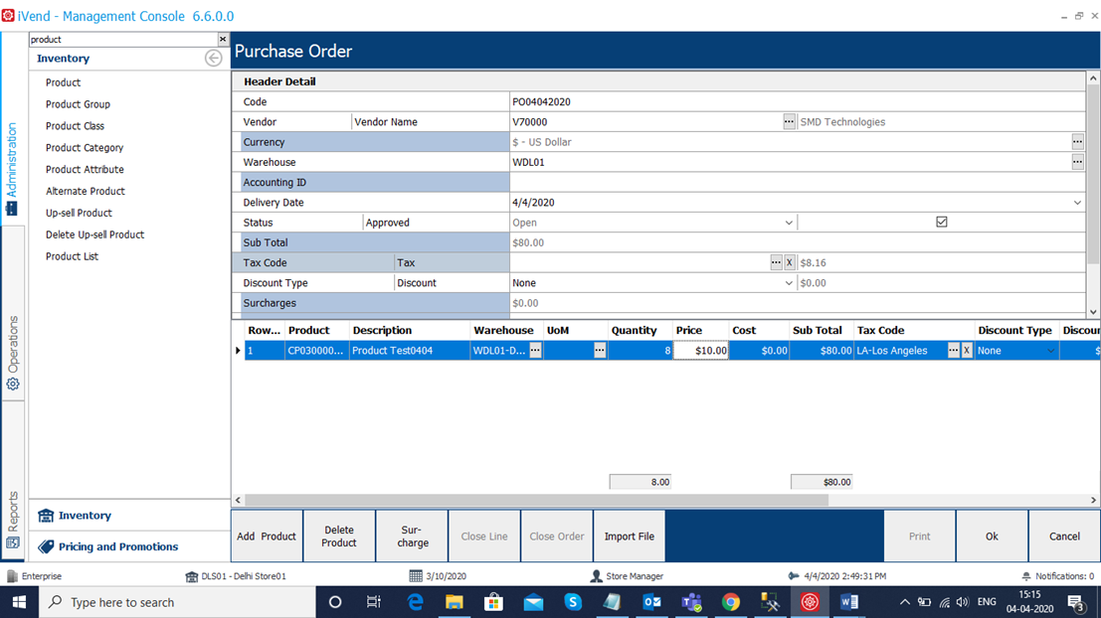This screenshot has height=618, width=1101.
Task: Open Notifications in status bar
Action: click(1057, 576)
